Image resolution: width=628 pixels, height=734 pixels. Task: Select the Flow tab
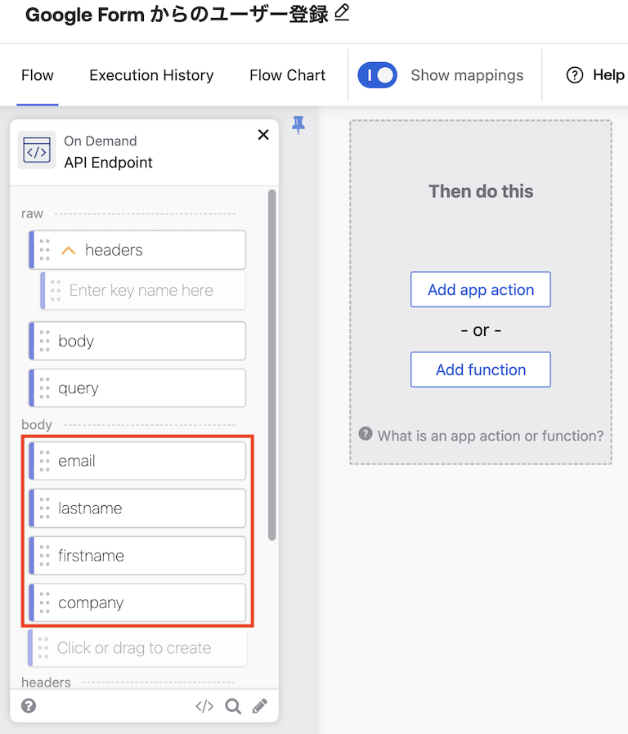[38, 75]
